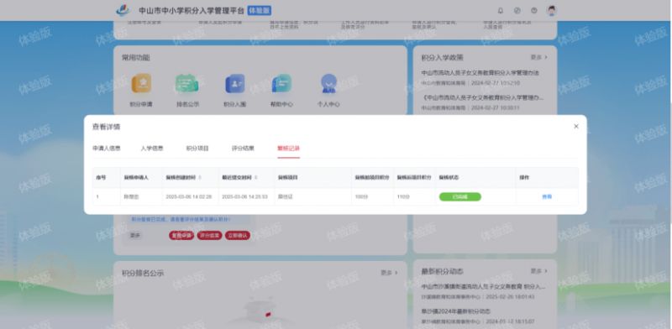Click the 复核状态 column header
672x329 pixels.
pos(449,177)
